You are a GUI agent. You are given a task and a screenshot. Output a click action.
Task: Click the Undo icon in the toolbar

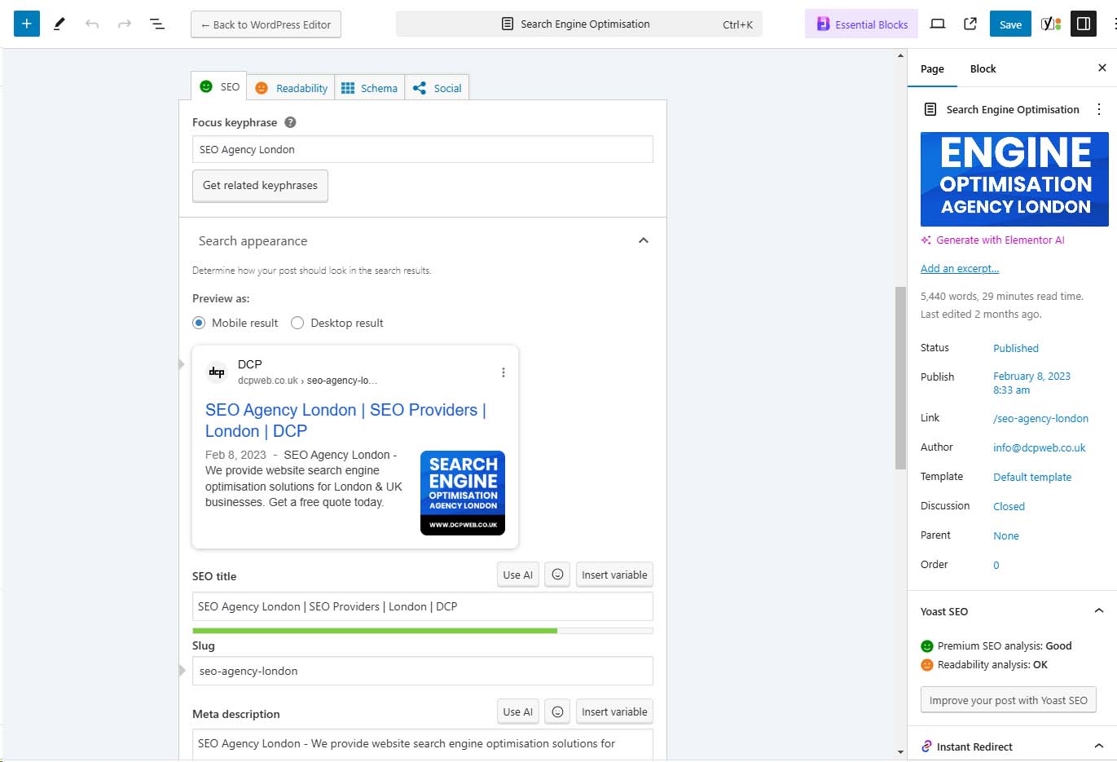tap(90, 24)
